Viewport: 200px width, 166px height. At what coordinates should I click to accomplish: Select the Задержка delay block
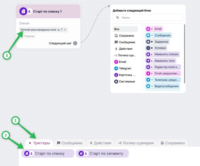157,42
